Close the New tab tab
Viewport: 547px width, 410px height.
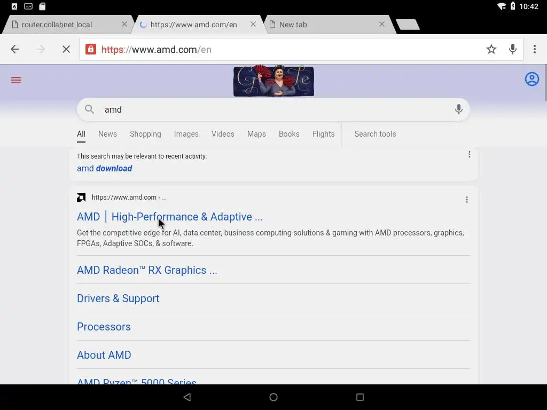pyautogui.click(x=382, y=24)
